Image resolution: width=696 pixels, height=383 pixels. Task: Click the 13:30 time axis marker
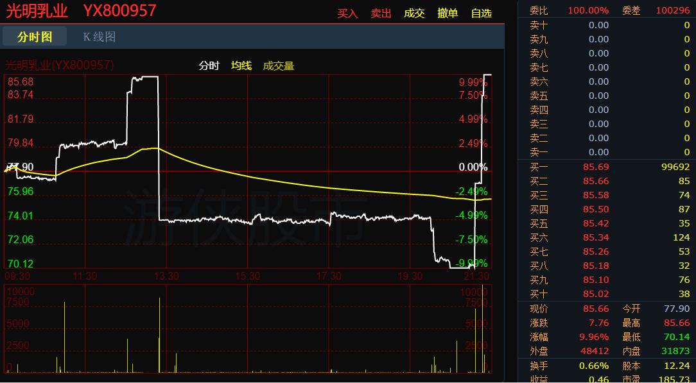click(166, 276)
